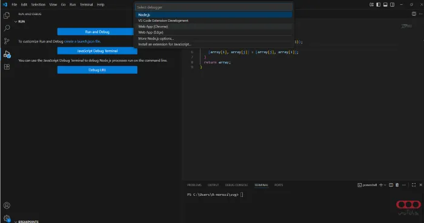The image size is (424, 223).
Task: Click the 'return array;' code line
Action: coord(217,62)
